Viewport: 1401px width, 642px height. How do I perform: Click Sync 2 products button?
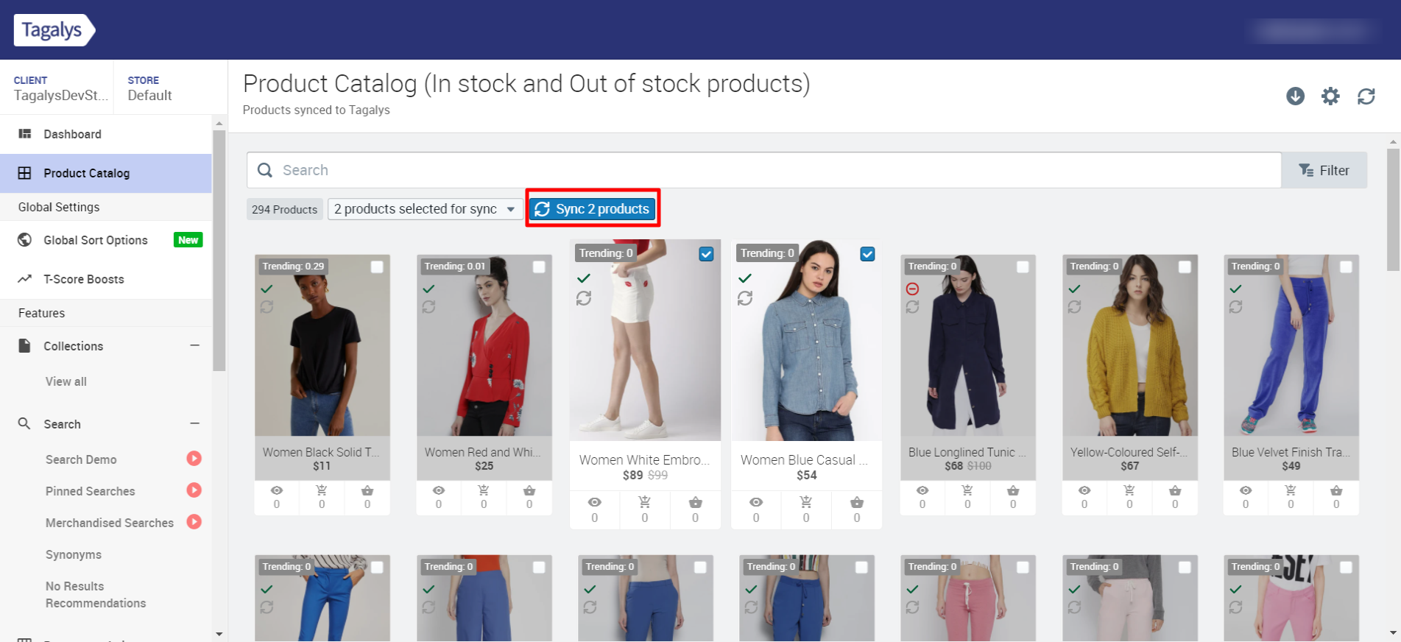(593, 209)
